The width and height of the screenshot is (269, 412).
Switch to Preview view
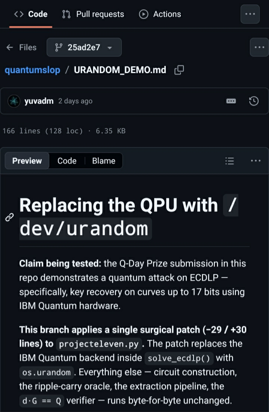(x=27, y=161)
